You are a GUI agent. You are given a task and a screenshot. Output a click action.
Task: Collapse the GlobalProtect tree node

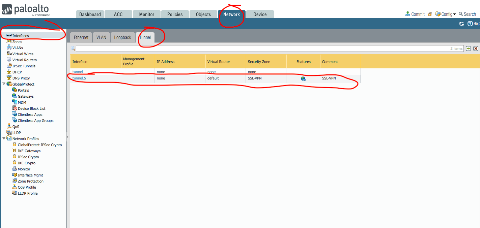[4, 84]
